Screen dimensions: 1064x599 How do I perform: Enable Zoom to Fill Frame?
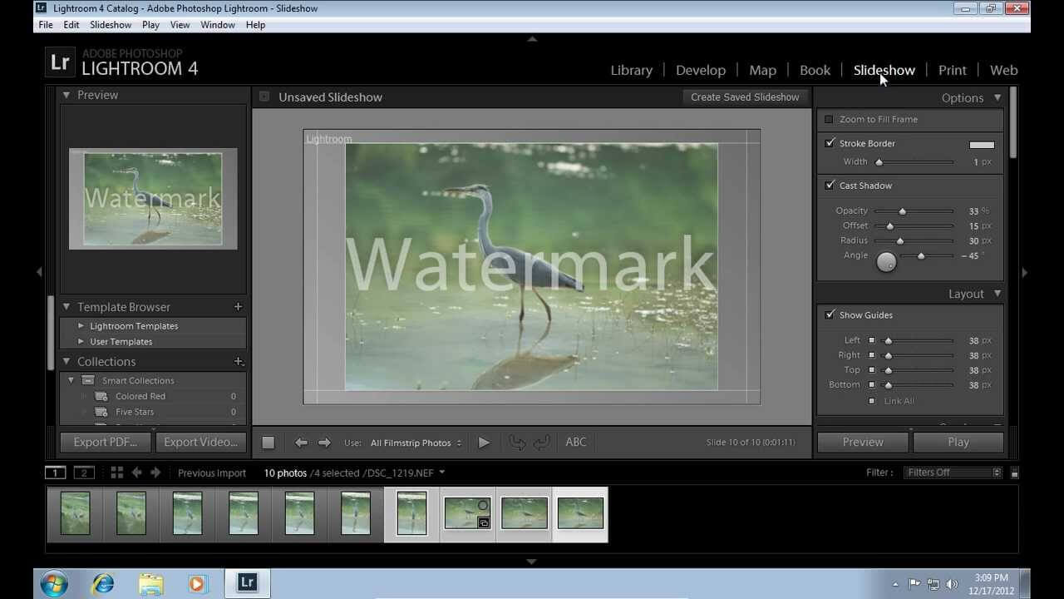coord(829,119)
